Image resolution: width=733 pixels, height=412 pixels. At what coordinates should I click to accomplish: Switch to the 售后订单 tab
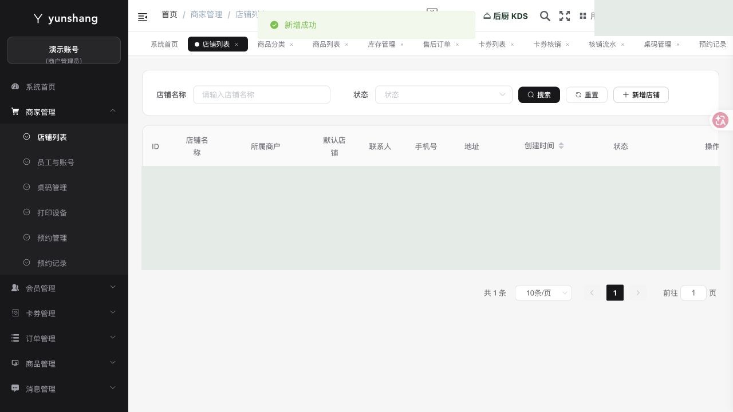(436, 44)
